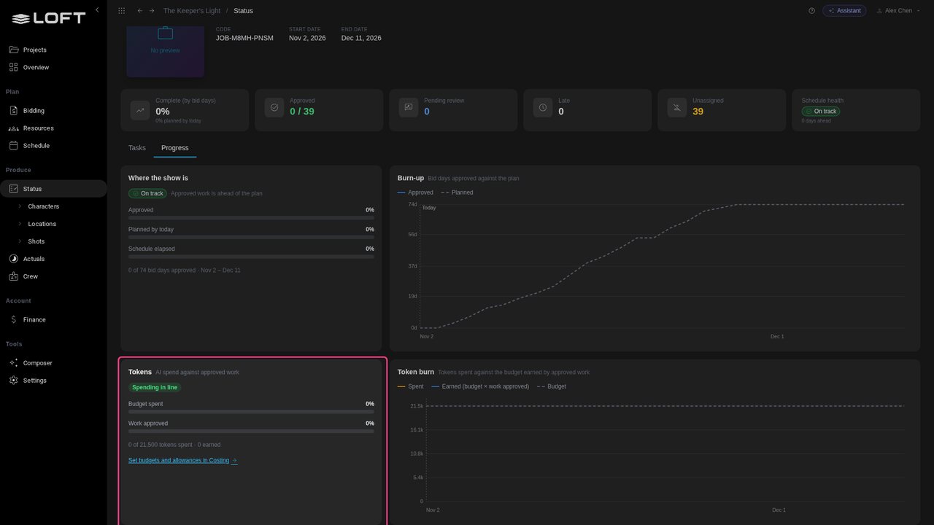Navigate back with the left arrow
This screenshot has width=934, height=525.
click(x=140, y=11)
